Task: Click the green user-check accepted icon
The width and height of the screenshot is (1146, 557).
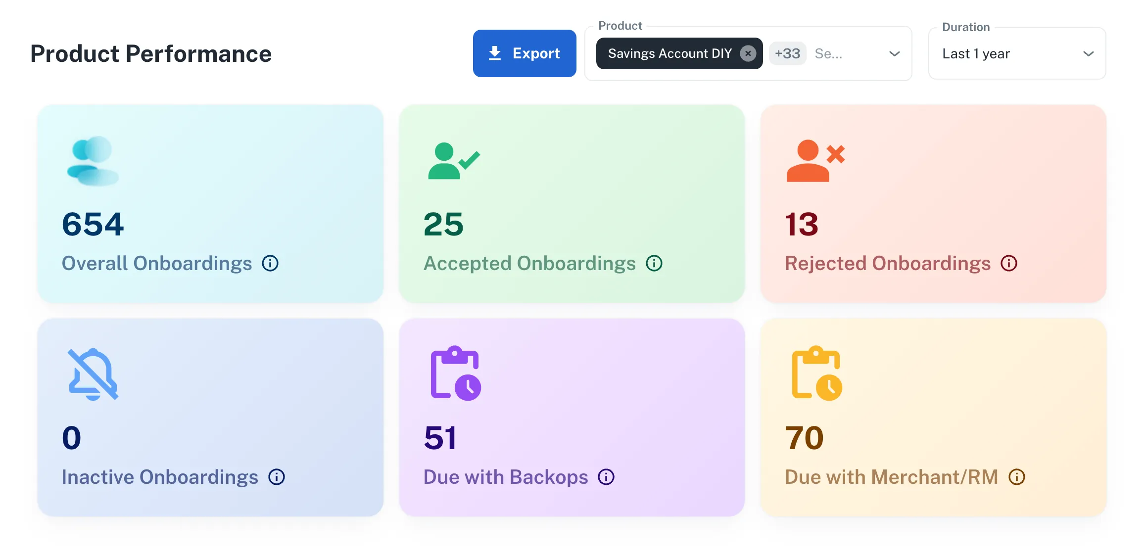Action: click(454, 161)
